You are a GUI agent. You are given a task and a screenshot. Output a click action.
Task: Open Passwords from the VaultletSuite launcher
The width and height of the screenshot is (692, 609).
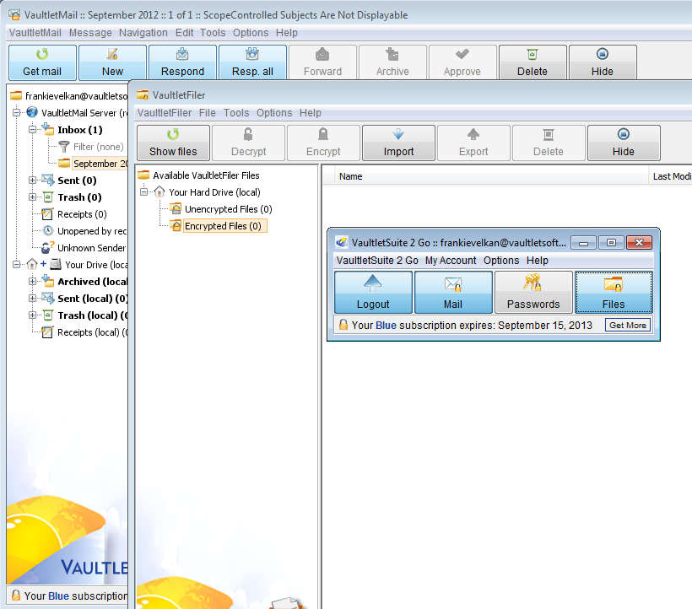click(533, 293)
